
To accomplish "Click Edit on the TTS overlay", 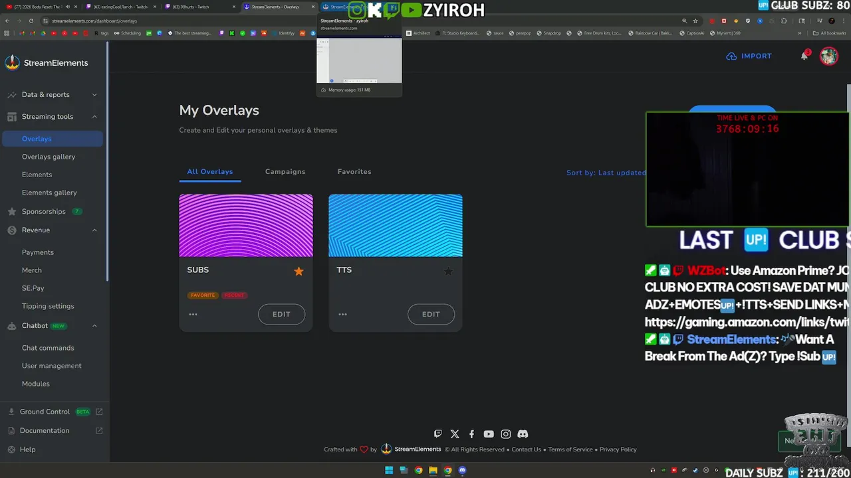I will pos(431,314).
